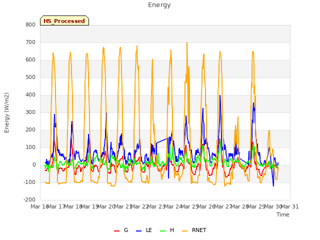Click the Mar 19 x-axis label
The width and height of the screenshot is (320, 240).
pos(90,206)
